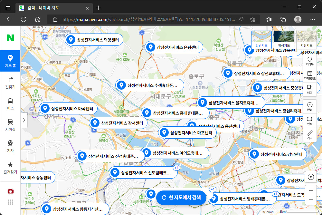The height and width of the screenshot is (215, 322).
Task: Select the 기차 train menu
Action: pyautogui.click(x=10, y=146)
